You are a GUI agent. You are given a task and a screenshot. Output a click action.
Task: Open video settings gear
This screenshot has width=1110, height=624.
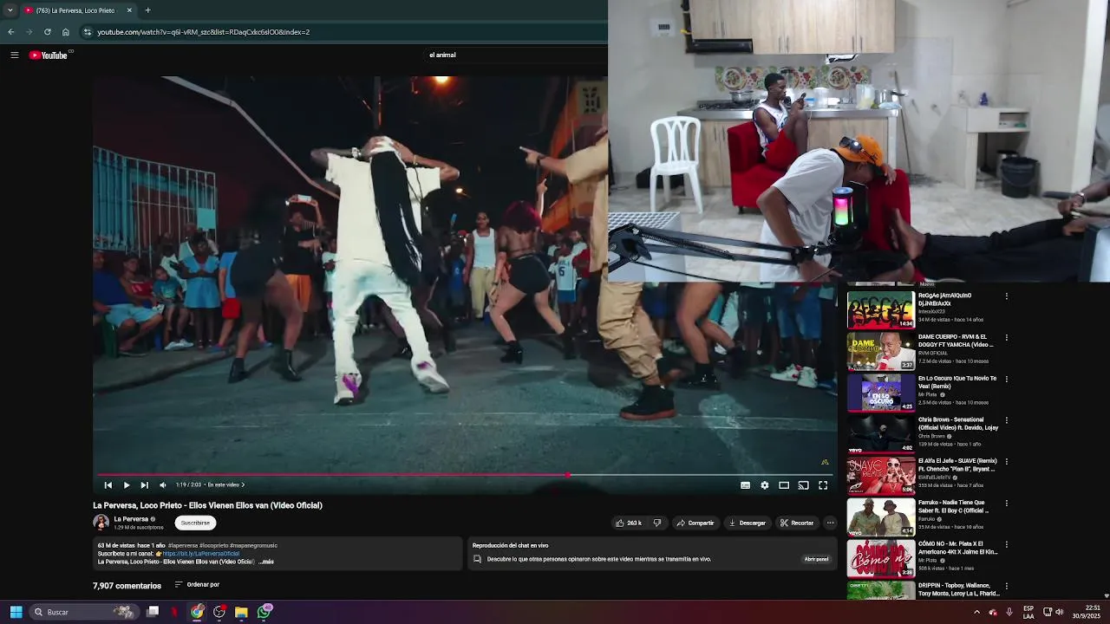pyautogui.click(x=764, y=485)
